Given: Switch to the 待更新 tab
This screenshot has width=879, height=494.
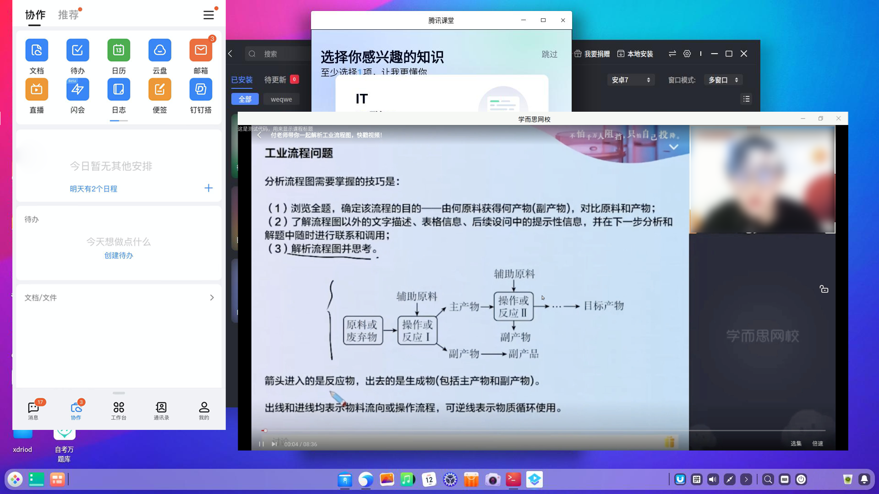Looking at the screenshot, I should click(275, 79).
